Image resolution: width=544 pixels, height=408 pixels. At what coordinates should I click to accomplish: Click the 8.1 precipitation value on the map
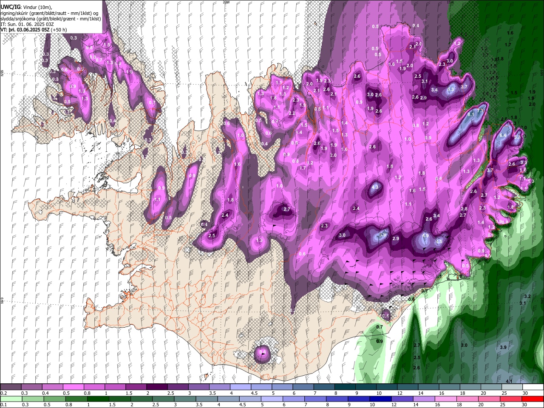tap(471, 115)
